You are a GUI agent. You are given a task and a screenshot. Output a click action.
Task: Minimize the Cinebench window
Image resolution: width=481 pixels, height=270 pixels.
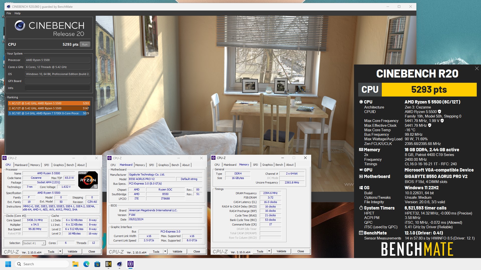click(x=388, y=6)
